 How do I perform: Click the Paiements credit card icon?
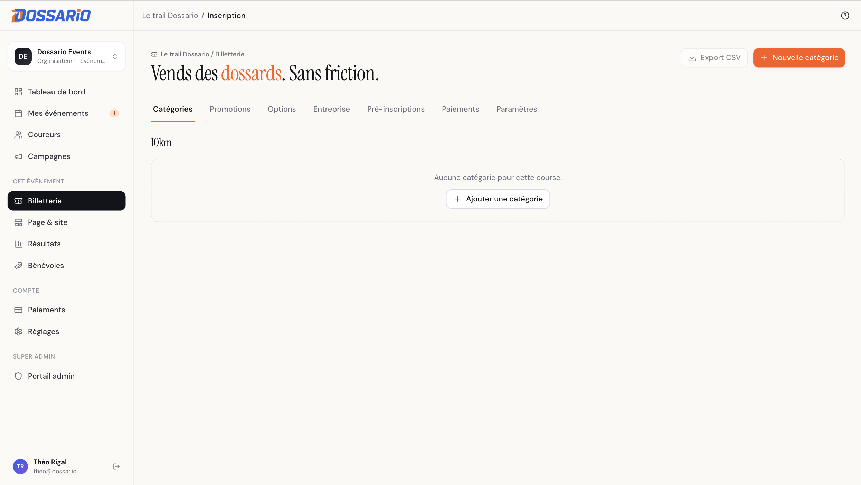click(18, 310)
